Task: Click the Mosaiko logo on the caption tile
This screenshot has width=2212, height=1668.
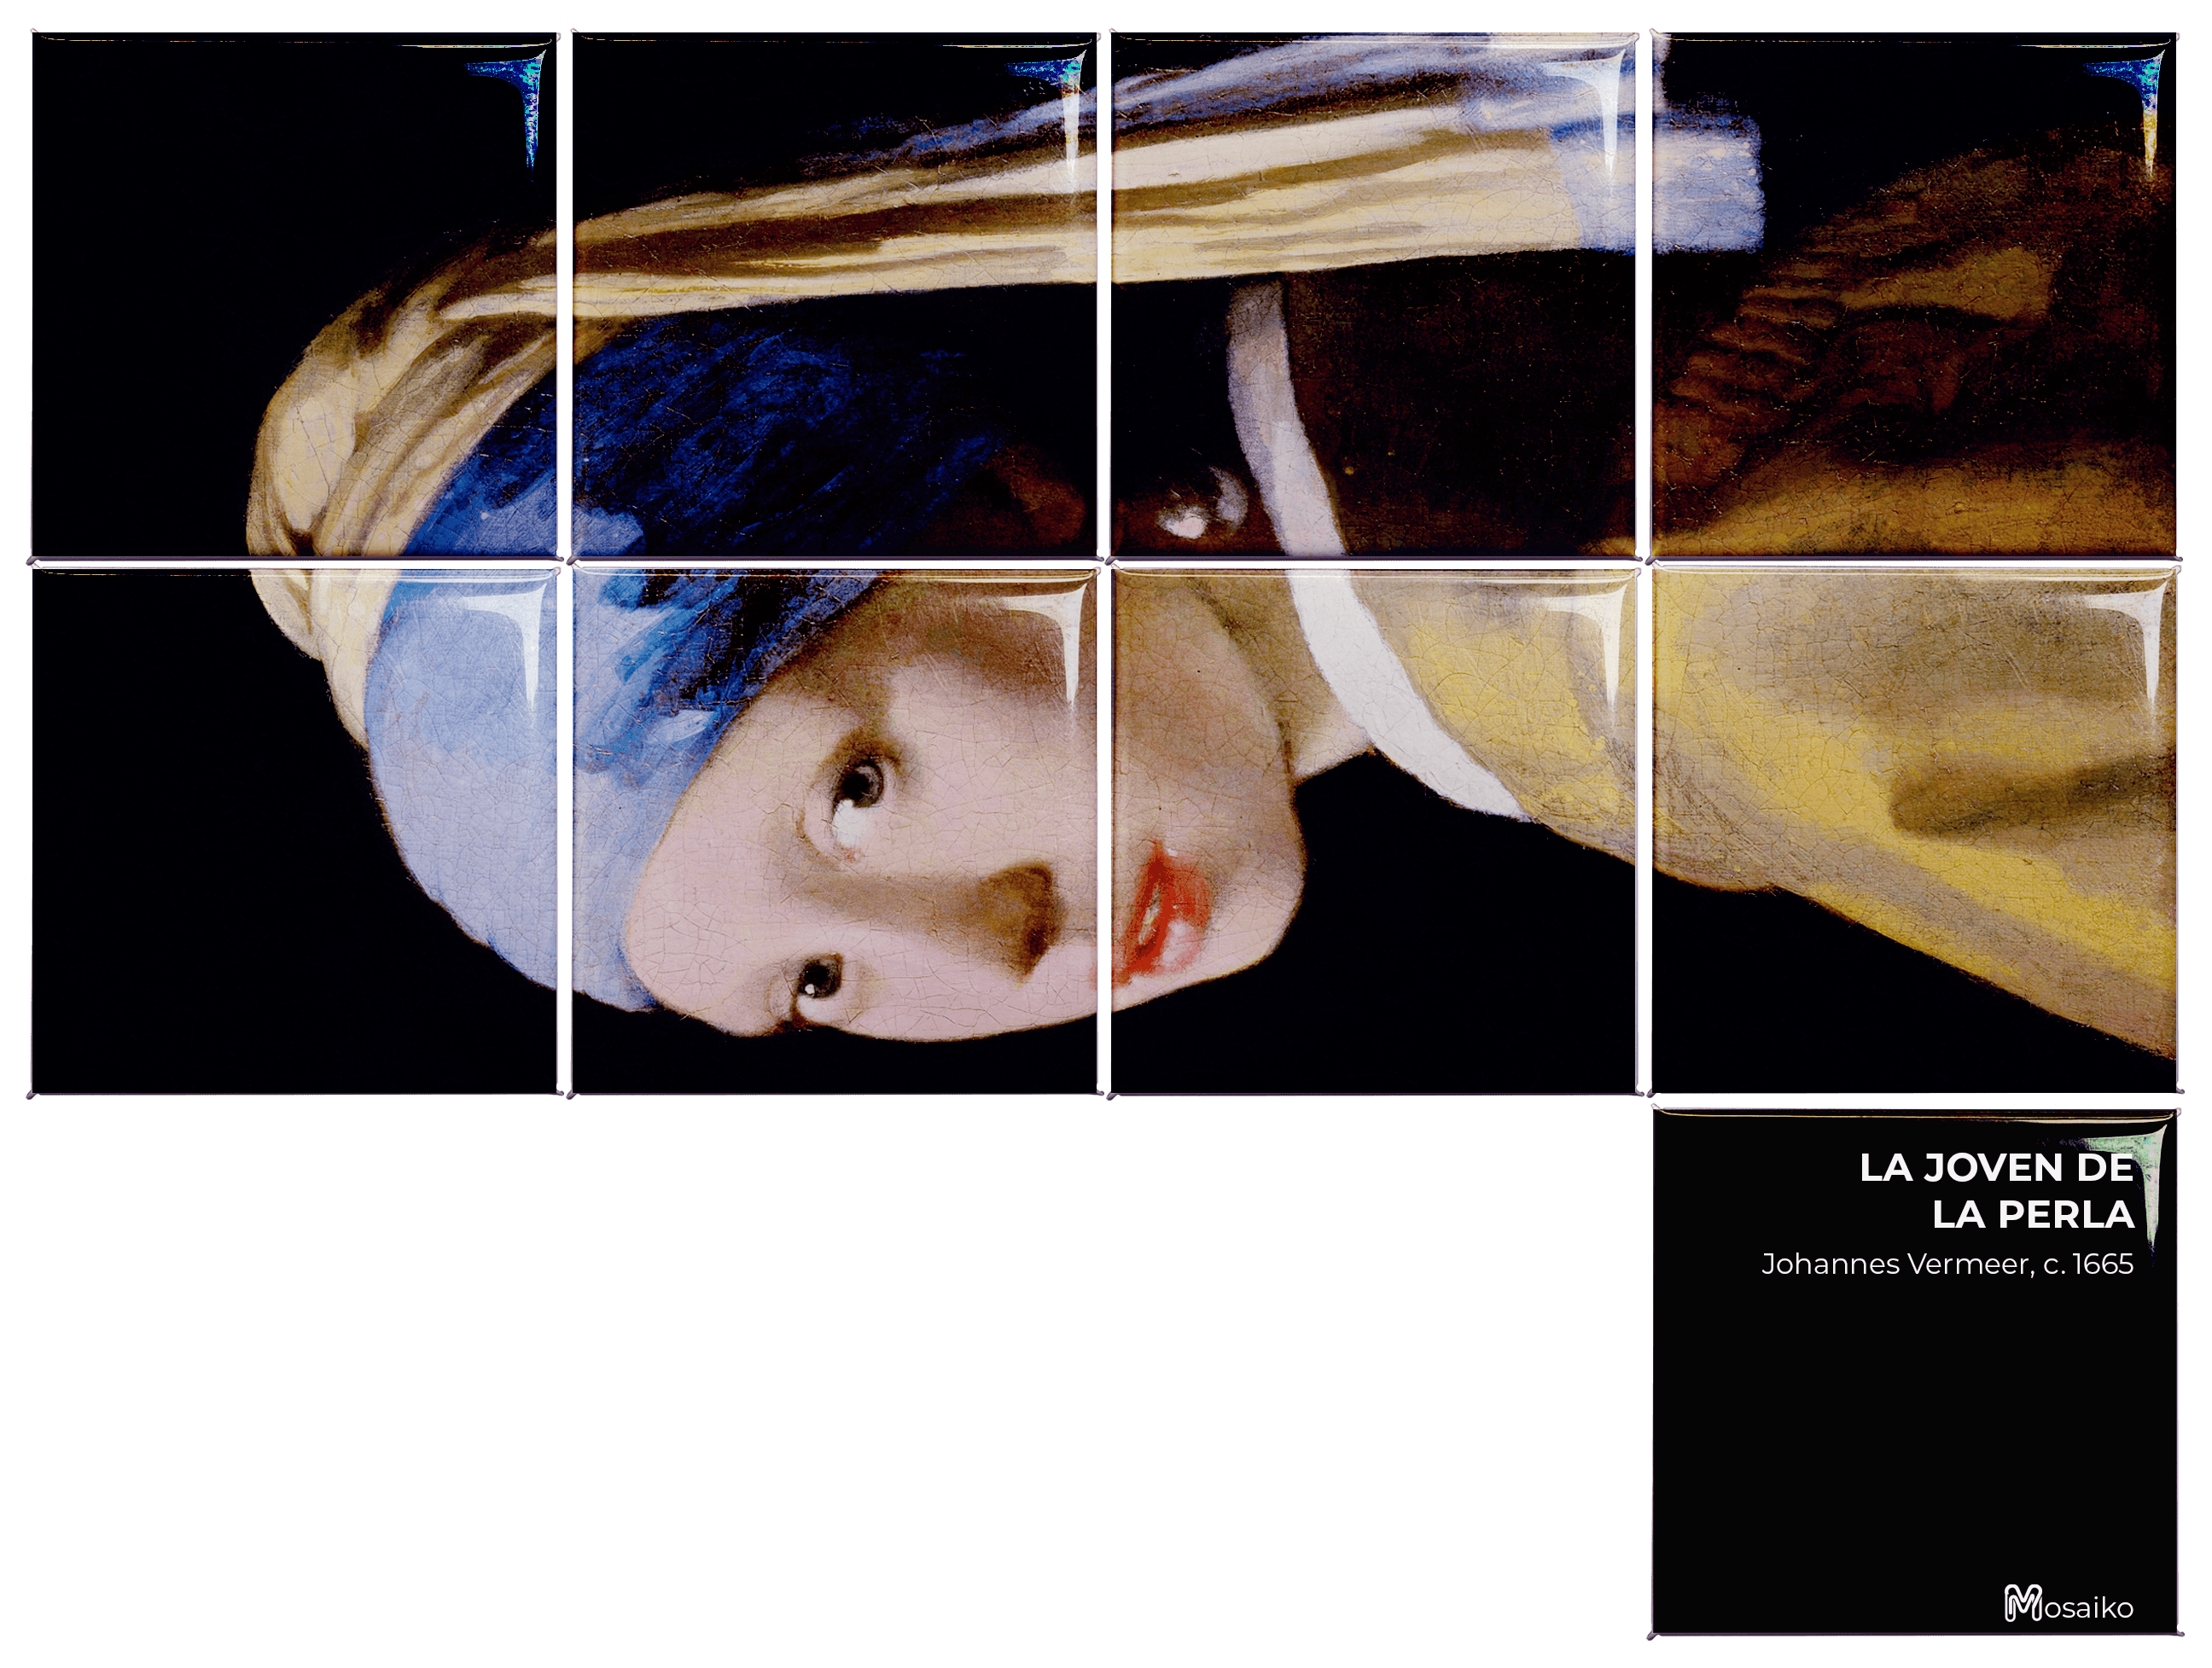Action: click(2068, 1603)
